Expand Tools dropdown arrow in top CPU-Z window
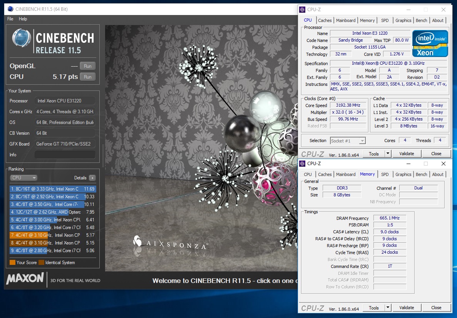 [388, 154]
